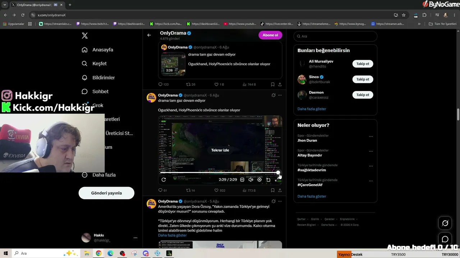Open the Grok icon on the 6 Ağu post

point(273,95)
